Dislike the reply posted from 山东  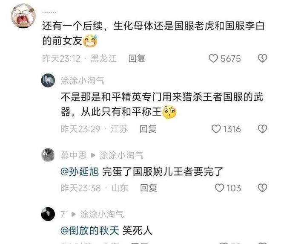point(262,188)
